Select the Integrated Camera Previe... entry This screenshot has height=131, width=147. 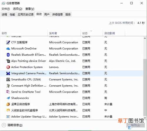point(29,73)
